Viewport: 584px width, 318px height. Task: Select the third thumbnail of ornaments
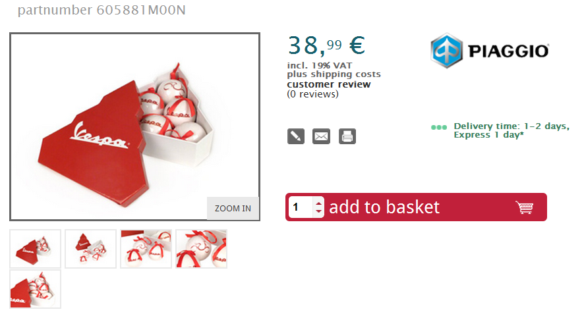[146, 249]
